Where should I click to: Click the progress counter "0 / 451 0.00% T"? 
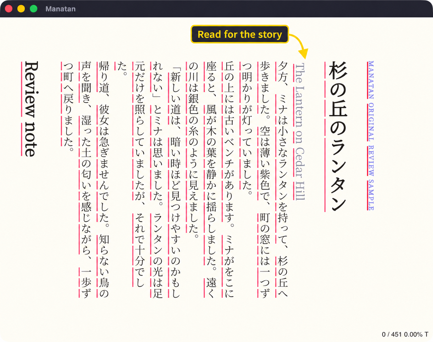point(405,334)
